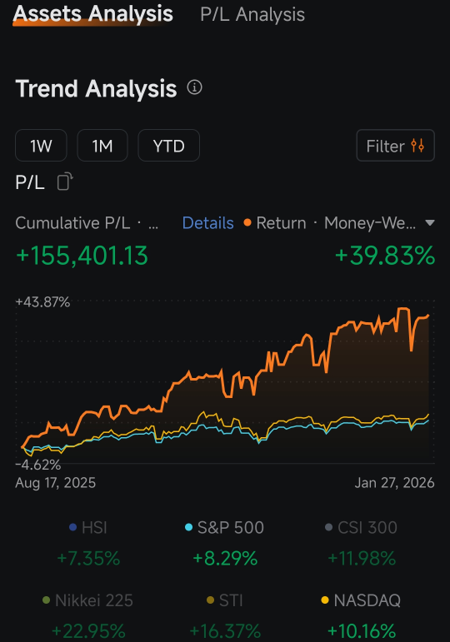
Task: Toggle the S&P 500 benchmark line
Action: point(224,527)
